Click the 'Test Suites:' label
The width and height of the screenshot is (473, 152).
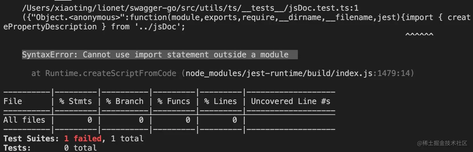(31, 138)
